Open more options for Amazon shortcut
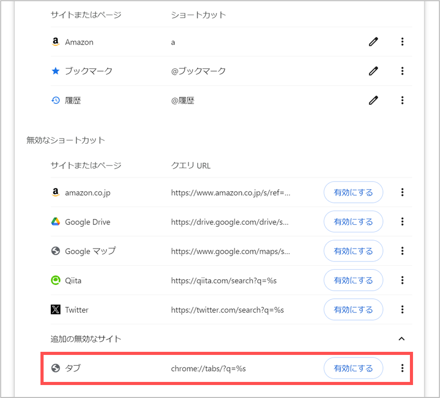The width and height of the screenshot is (440, 398). [402, 42]
